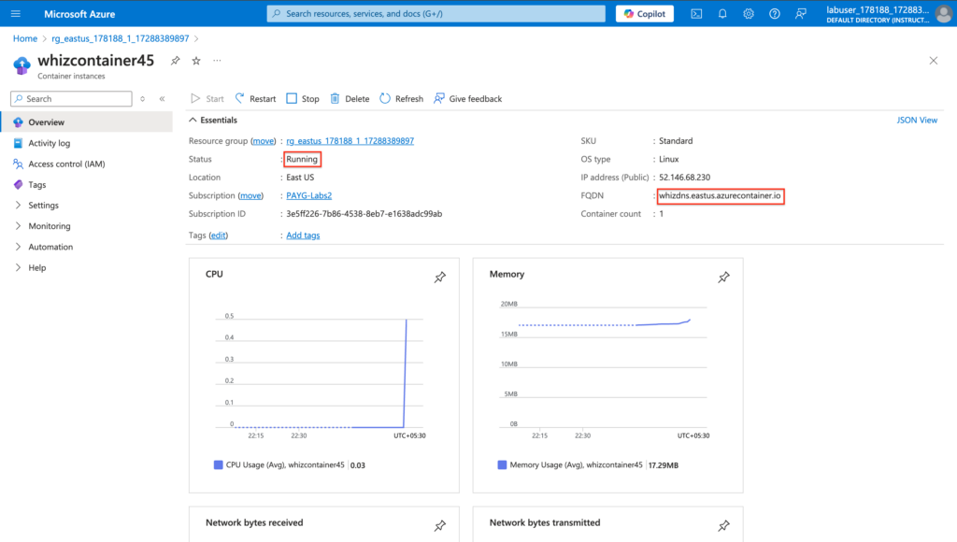Stop the container instance
The image size is (957, 542).
coord(303,99)
